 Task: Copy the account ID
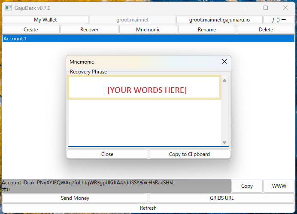click(247, 186)
